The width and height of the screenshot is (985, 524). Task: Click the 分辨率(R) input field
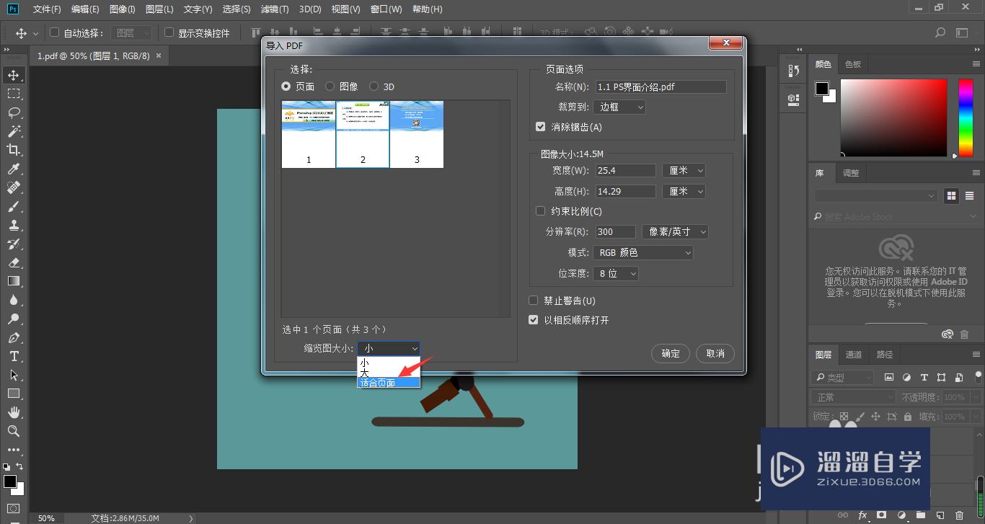[x=615, y=231]
